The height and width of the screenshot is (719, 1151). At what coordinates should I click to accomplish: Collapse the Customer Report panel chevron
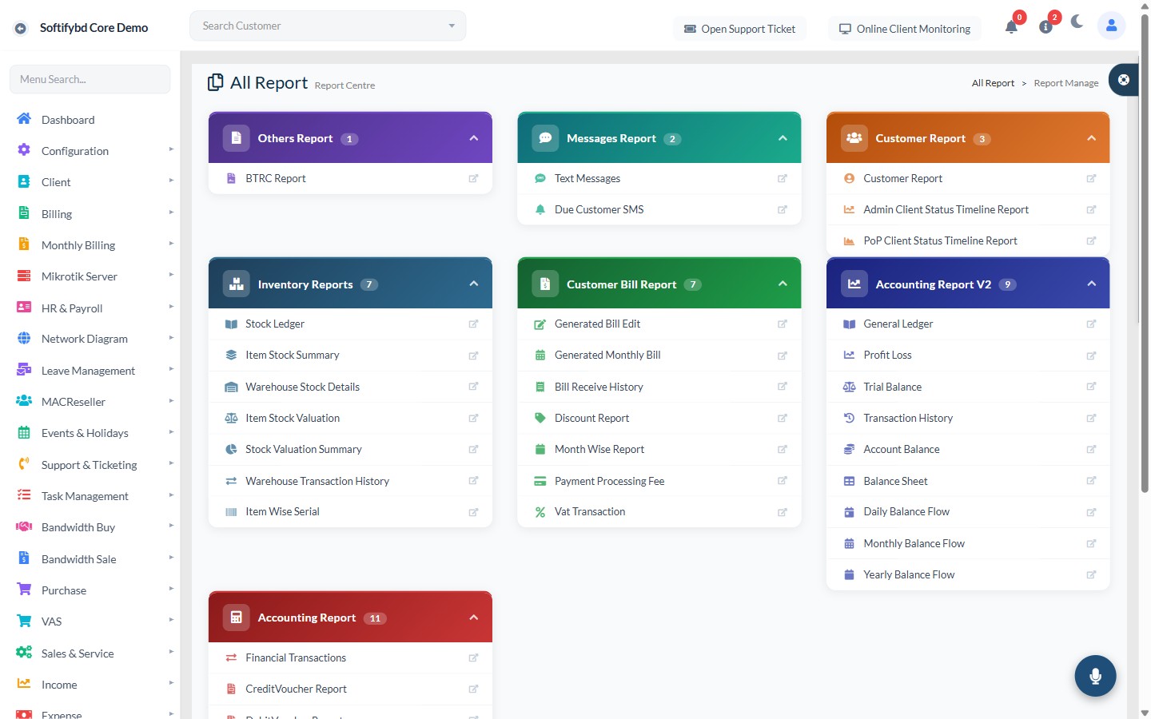pos(1092,138)
